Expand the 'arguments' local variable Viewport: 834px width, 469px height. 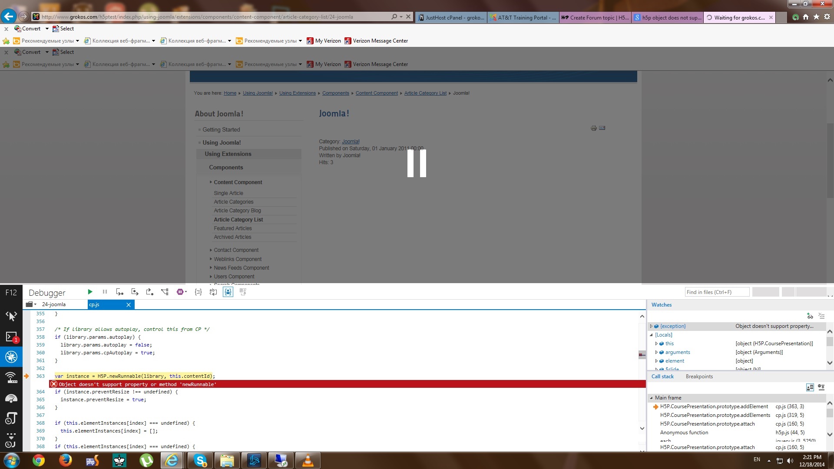656,353
